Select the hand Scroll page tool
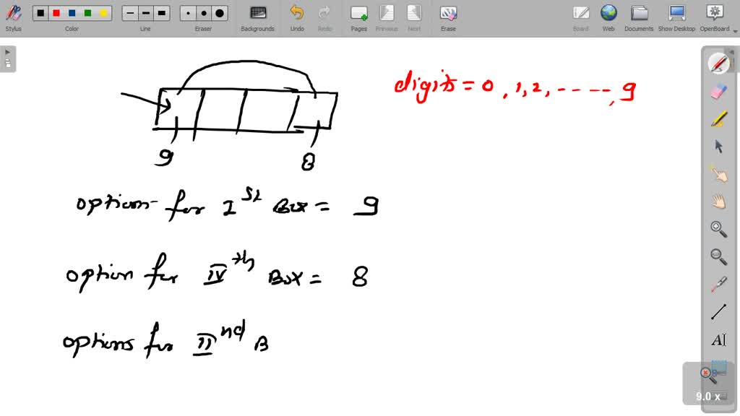The height and width of the screenshot is (416, 740). [x=718, y=201]
